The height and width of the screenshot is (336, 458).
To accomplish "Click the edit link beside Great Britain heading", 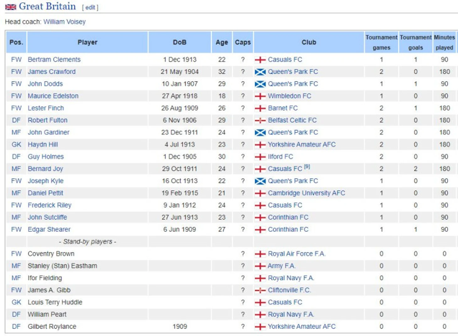I will (x=90, y=8).
